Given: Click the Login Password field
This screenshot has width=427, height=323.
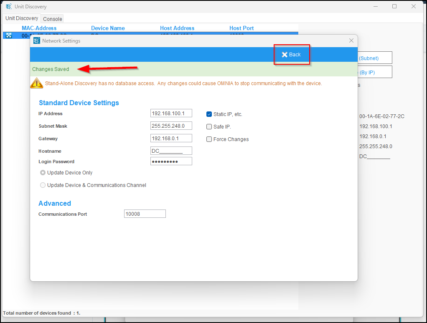Looking at the screenshot, I should pyautogui.click(x=171, y=161).
